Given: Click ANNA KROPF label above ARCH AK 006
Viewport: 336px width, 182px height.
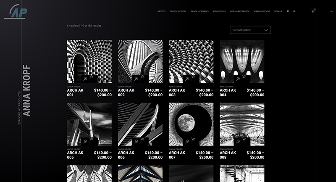Looking at the screenshot, I should [125, 149].
